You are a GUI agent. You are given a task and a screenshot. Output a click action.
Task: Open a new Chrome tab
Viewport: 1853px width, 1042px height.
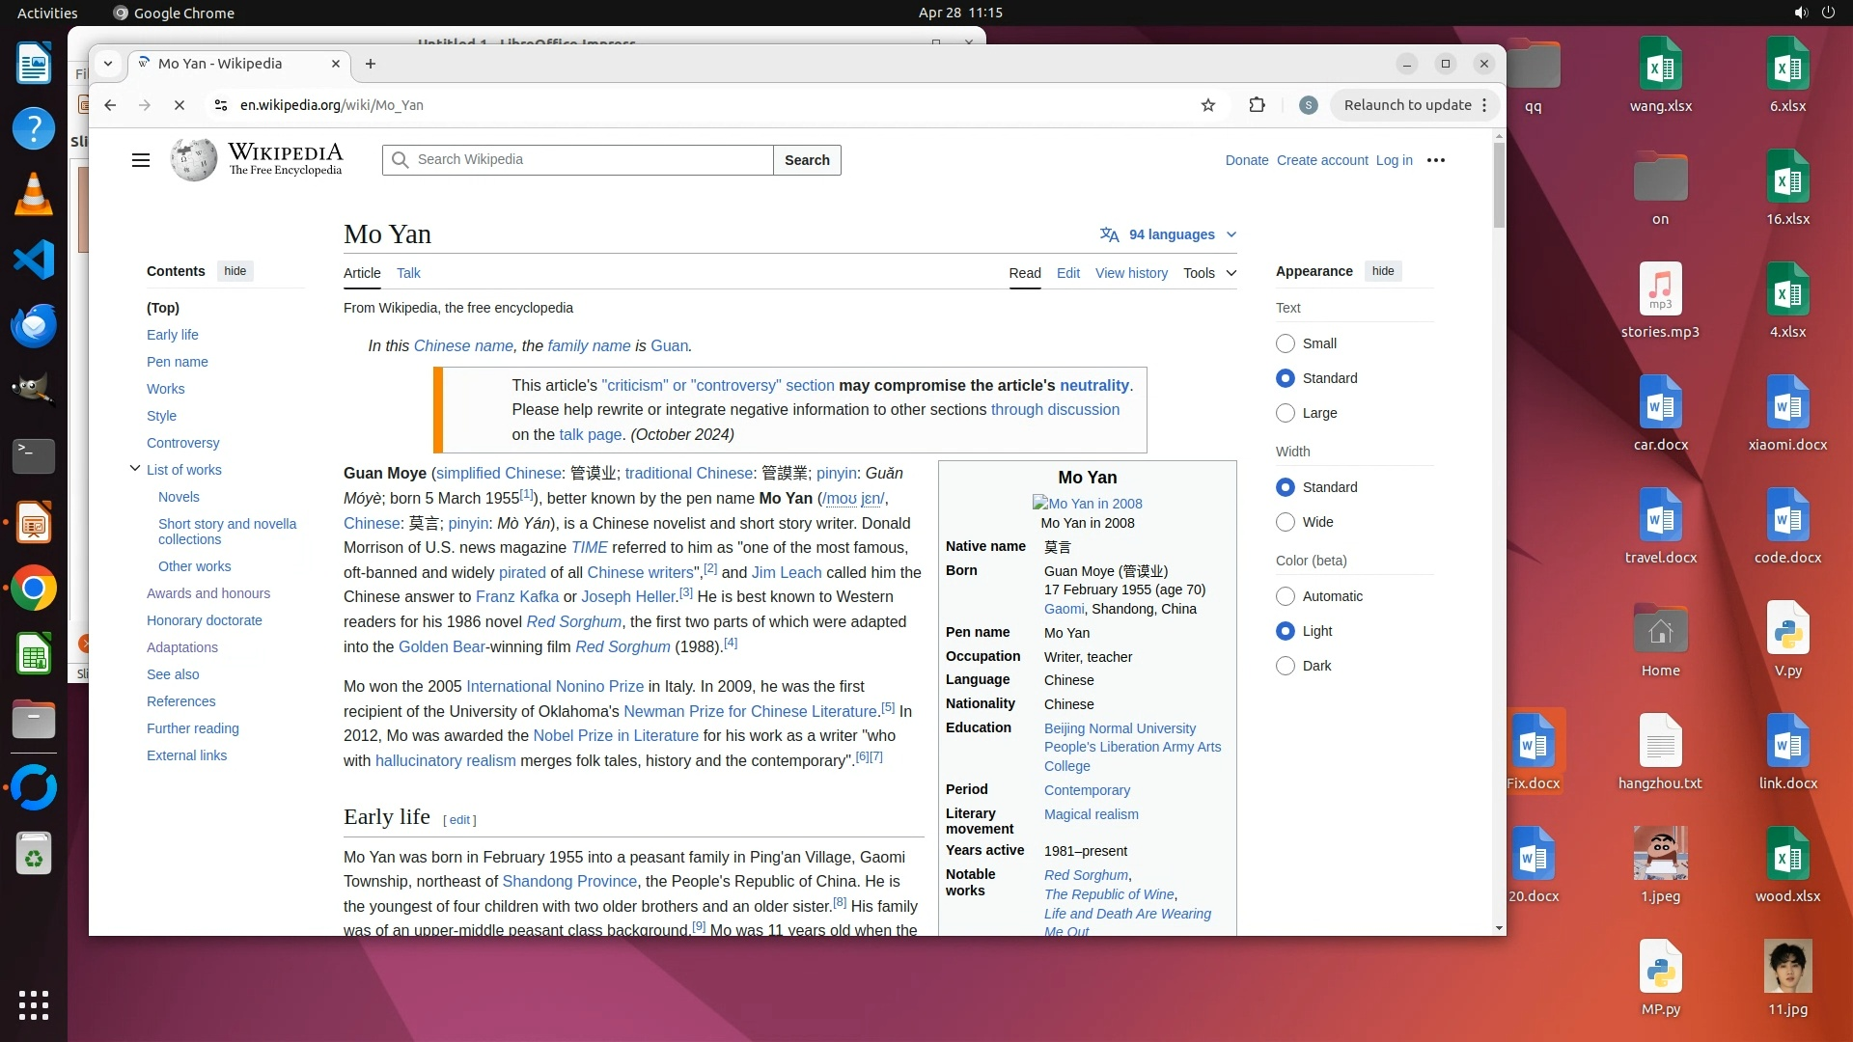[x=371, y=64]
